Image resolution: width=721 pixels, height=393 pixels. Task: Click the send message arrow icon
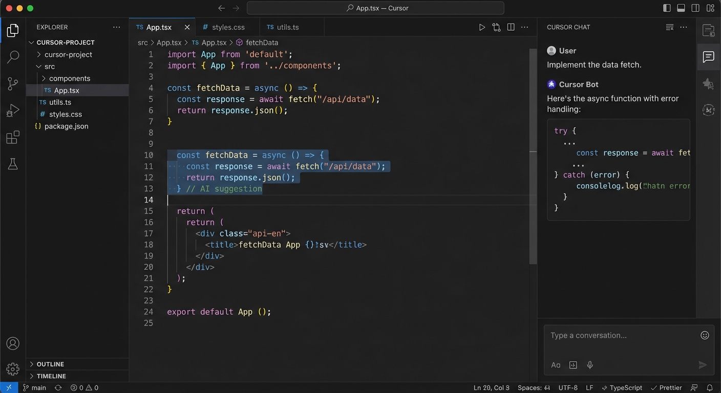tap(703, 365)
